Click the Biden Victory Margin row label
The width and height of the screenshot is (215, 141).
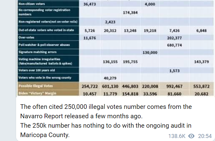point(37,93)
